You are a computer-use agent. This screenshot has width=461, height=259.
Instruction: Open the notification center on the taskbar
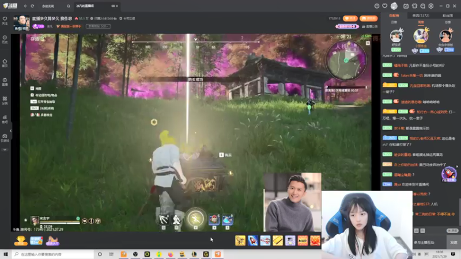(453, 254)
